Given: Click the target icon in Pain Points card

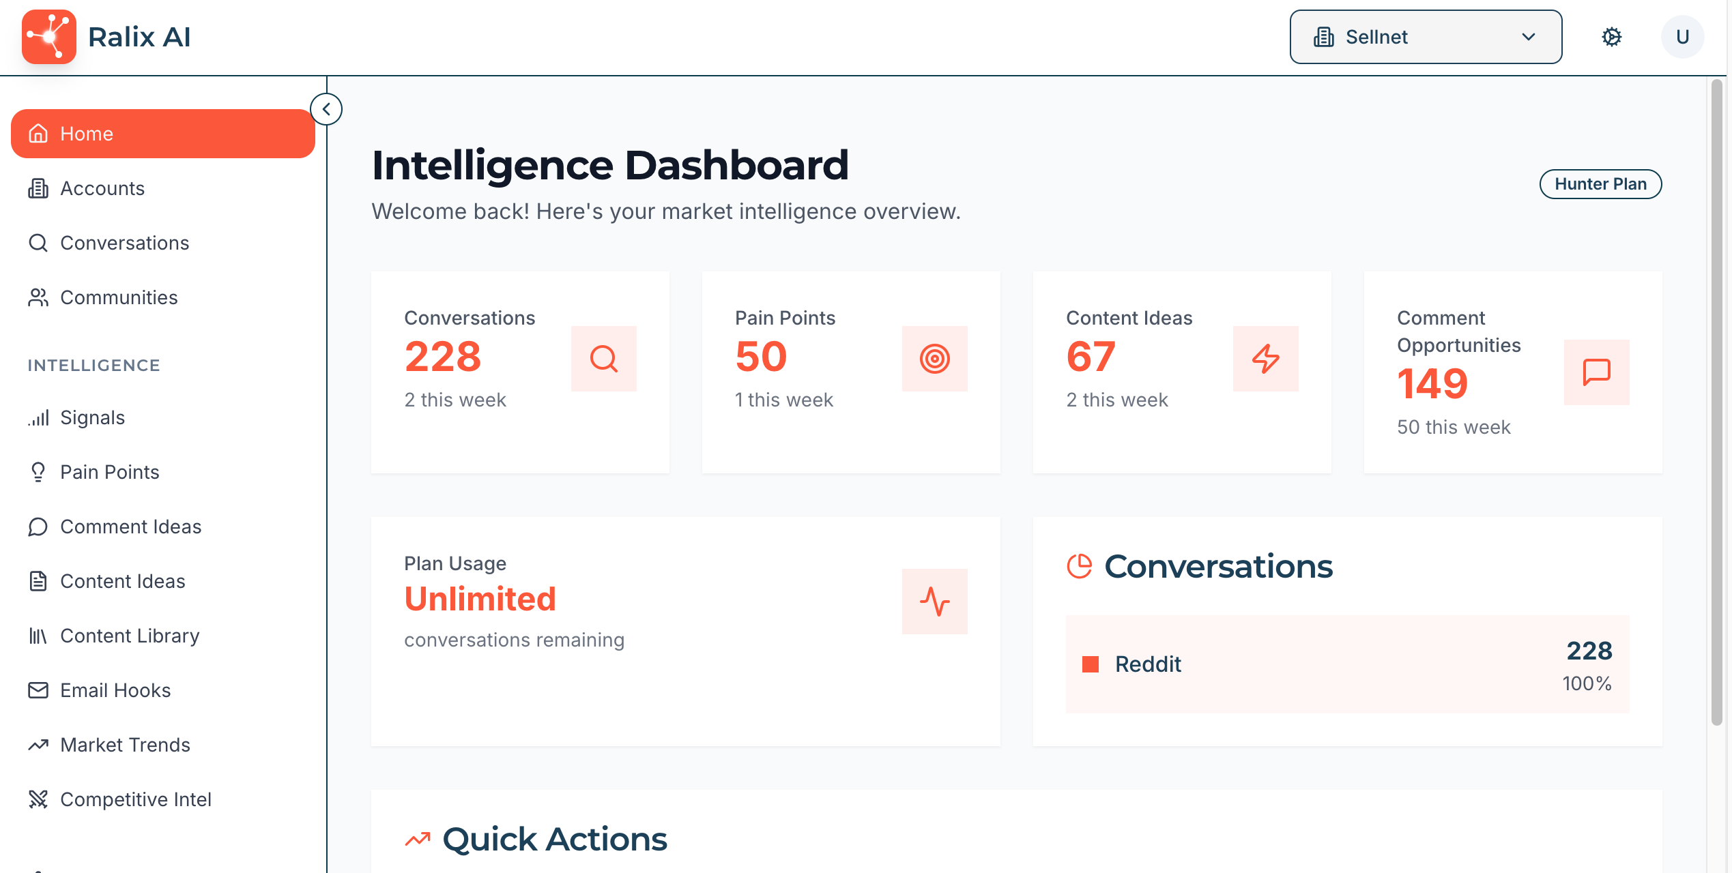Looking at the screenshot, I should [934, 359].
